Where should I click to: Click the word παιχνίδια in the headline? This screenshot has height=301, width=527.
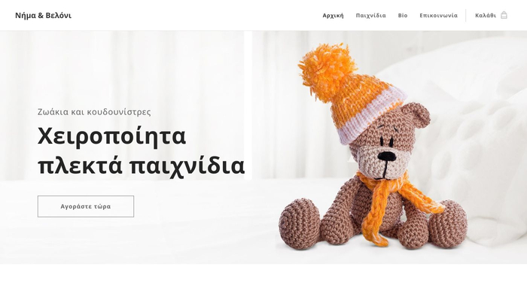tap(187, 166)
